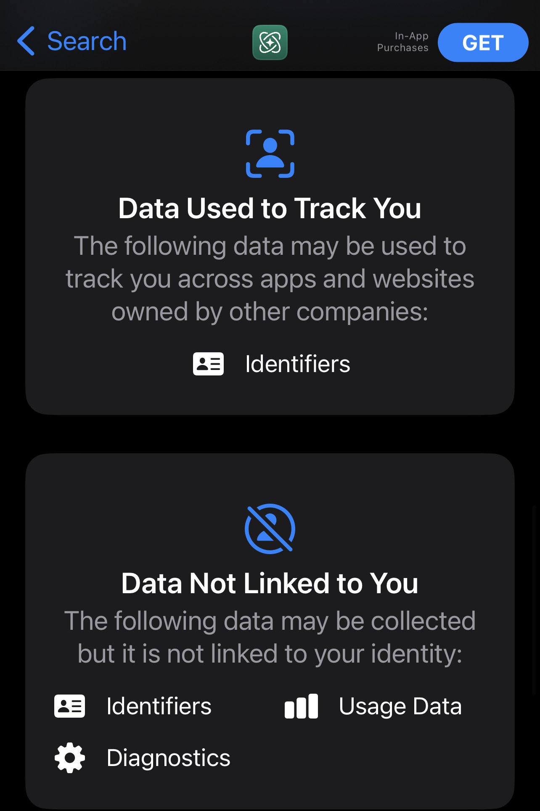540x811 pixels.
Task: Select the Usage Data label
Action: point(400,706)
